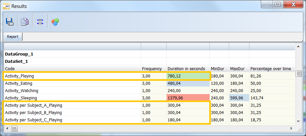This screenshot has height=136, width=306.
Task: Select Activity per Subject_A_Playing cell
Action: click(x=72, y=105)
